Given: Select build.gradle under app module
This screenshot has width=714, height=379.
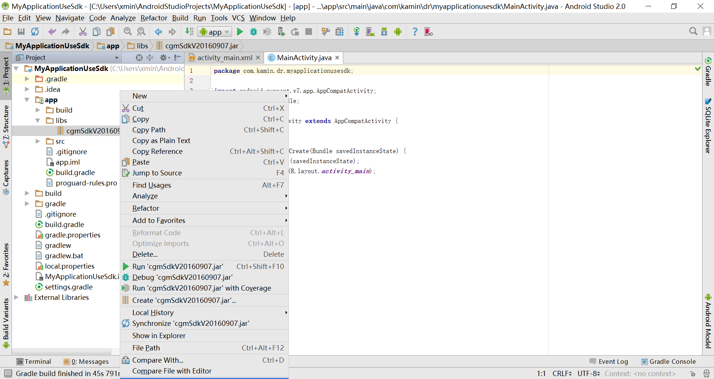Looking at the screenshot, I should (x=75, y=172).
